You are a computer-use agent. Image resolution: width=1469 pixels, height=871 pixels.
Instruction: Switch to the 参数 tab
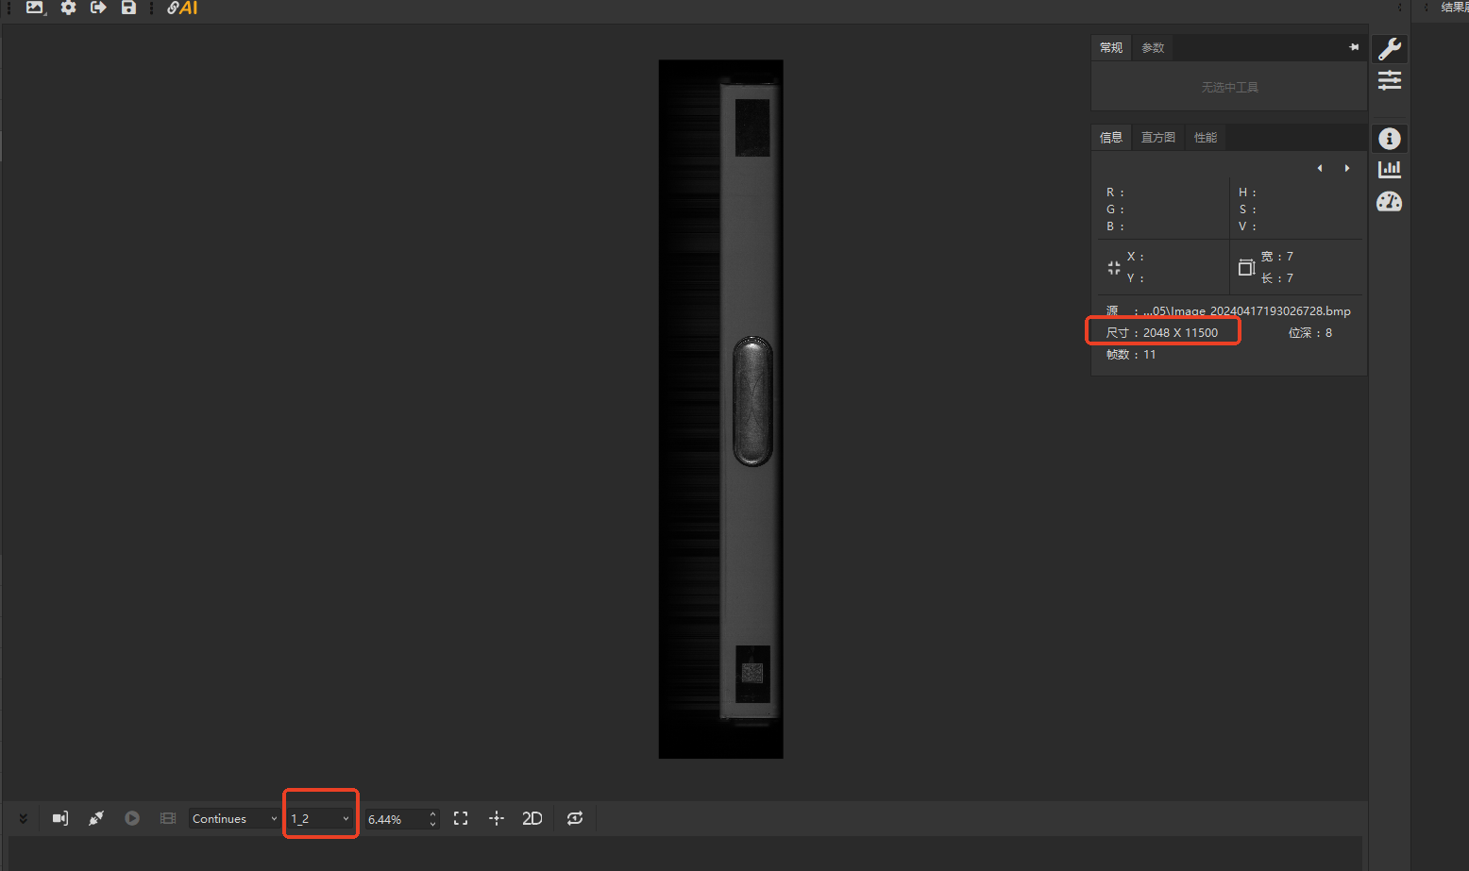[x=1153, y=48]
